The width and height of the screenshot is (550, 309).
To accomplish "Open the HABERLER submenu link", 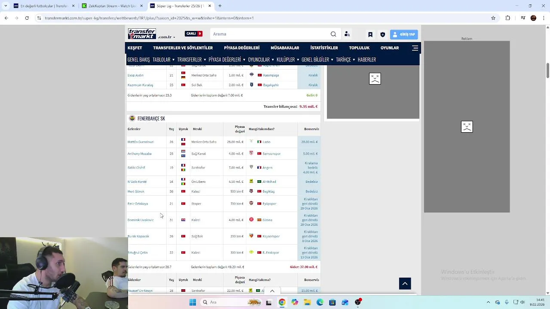I will pos(367,60).
